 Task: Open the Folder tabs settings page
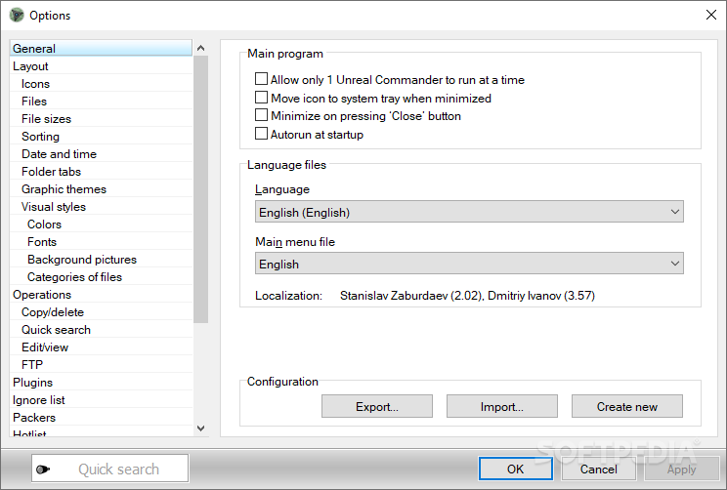(101, 172)
